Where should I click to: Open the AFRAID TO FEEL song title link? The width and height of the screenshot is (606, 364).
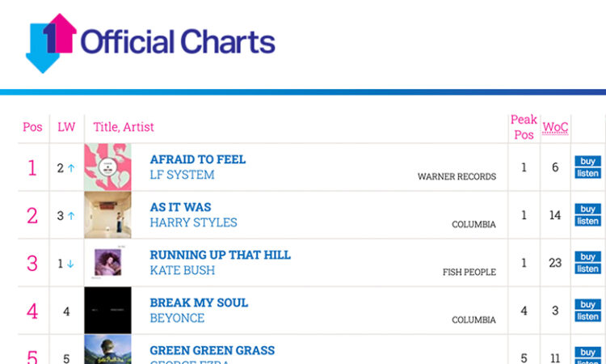click(x=198, y=159)
